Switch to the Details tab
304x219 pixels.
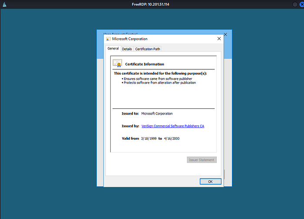(127, 49)
